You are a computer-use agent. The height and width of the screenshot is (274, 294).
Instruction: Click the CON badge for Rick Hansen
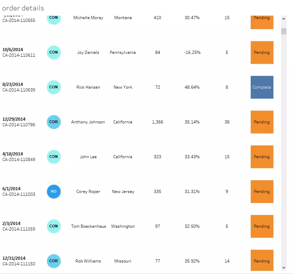pyautogui.click(x=53, y=87)
